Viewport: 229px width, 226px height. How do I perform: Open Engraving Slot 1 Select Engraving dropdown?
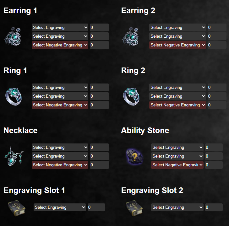(x=60, y=207)
